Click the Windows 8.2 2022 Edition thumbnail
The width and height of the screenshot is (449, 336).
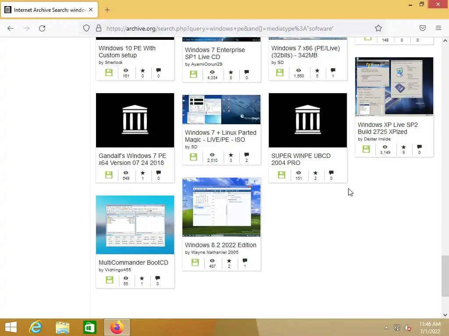point(221,207)
